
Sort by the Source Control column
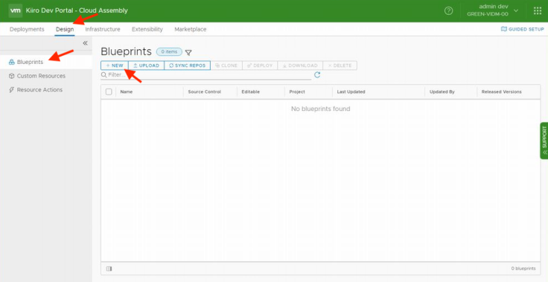205,92
